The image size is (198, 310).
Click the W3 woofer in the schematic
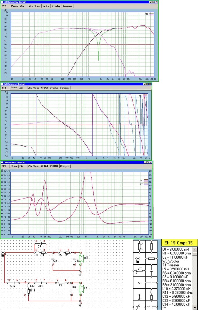82,258
